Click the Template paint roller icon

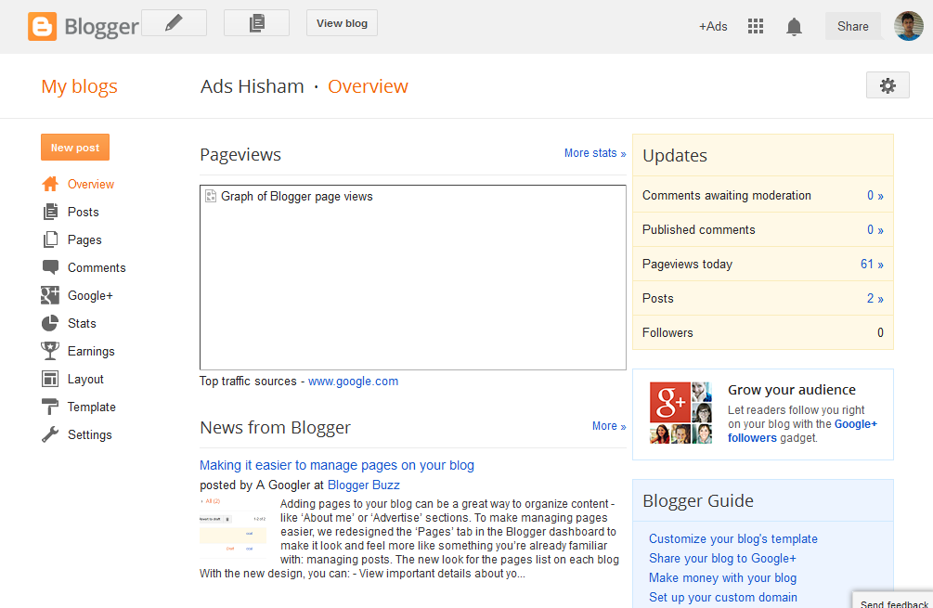[x=50, y=407]
